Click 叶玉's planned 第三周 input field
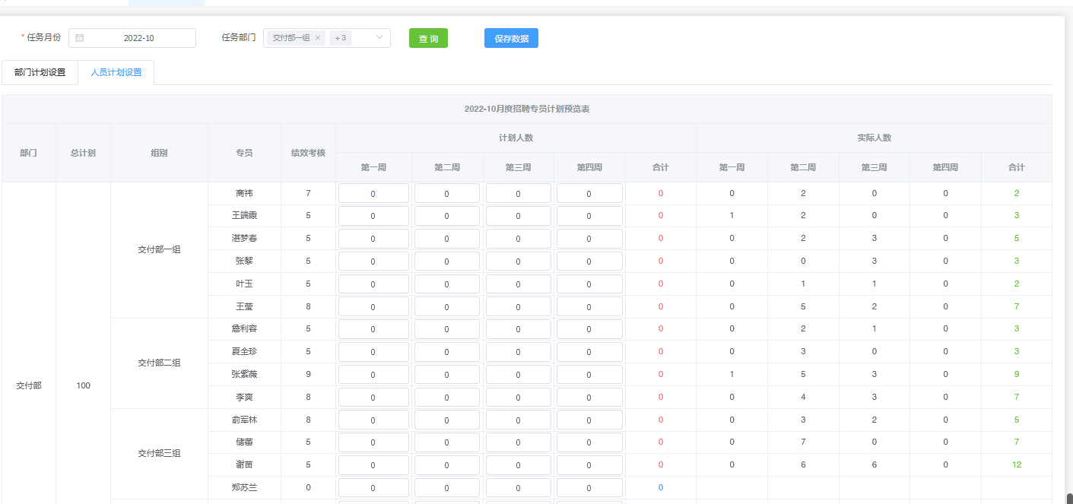 click(518, 284)
